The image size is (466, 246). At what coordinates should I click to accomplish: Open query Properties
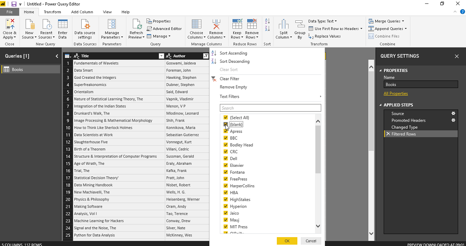point(159,21)
